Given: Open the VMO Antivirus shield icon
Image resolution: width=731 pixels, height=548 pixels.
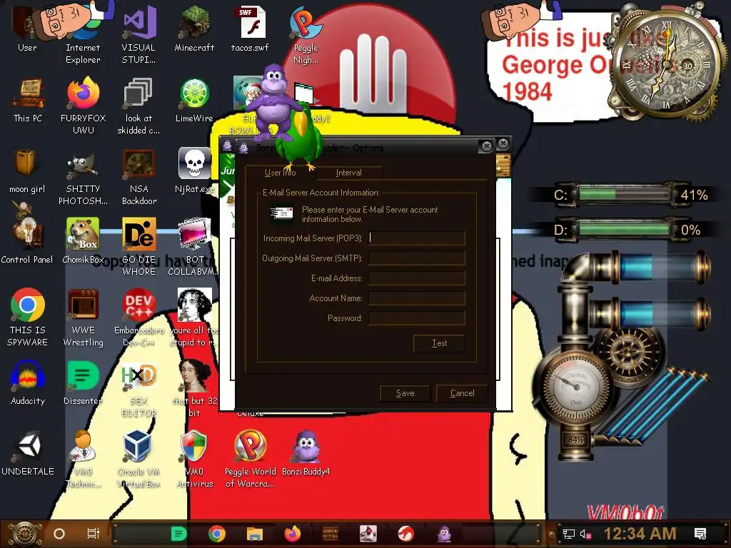Looking at the screenshot, I should pyautogui.click(x=194, y=459).
